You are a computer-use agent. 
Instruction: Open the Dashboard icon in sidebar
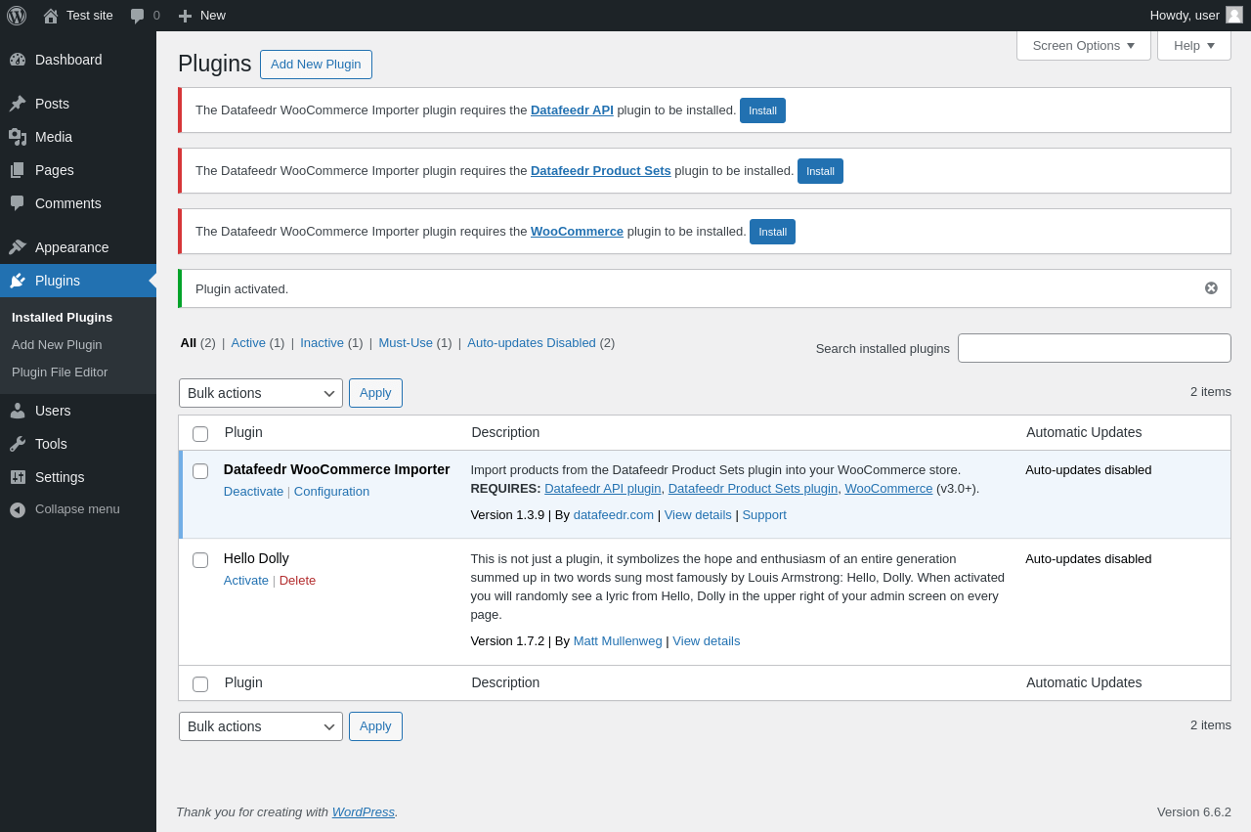pyautogui.click(x=18, y=60)
